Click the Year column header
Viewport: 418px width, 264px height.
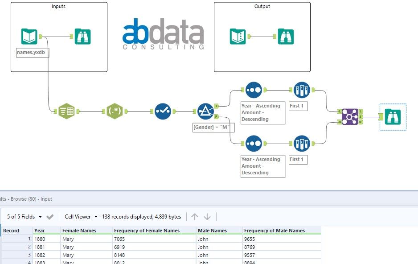tap(46, 231)
